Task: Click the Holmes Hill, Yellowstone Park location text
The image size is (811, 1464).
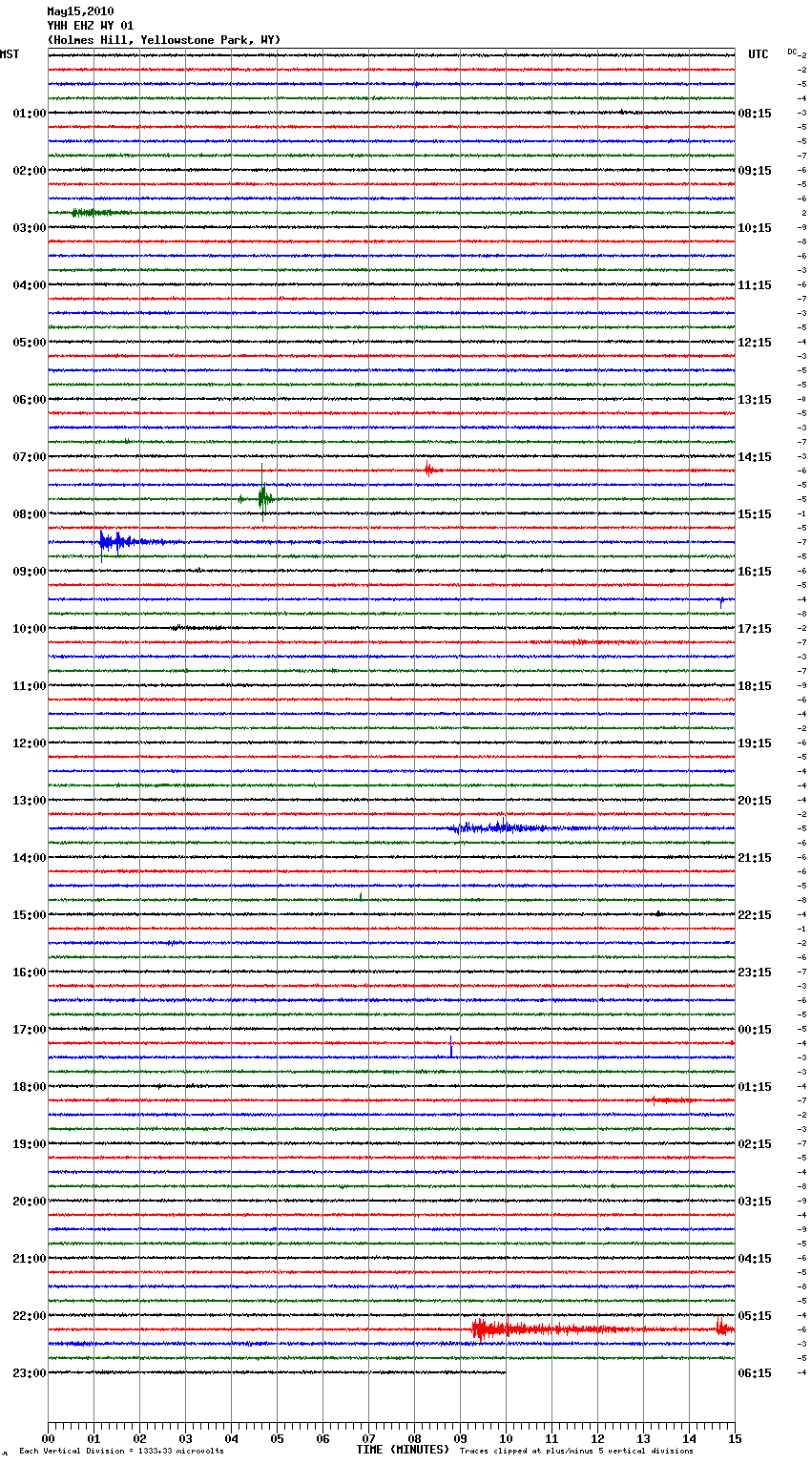Action: click(x=163, y=40)
